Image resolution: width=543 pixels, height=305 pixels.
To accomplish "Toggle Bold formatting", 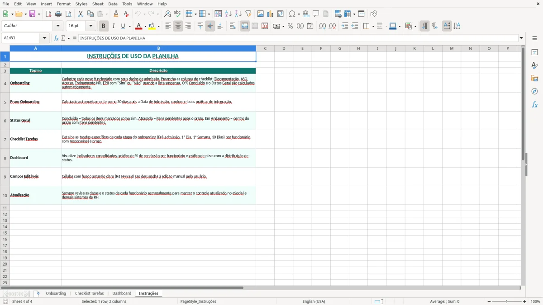I will coord(104,26).
